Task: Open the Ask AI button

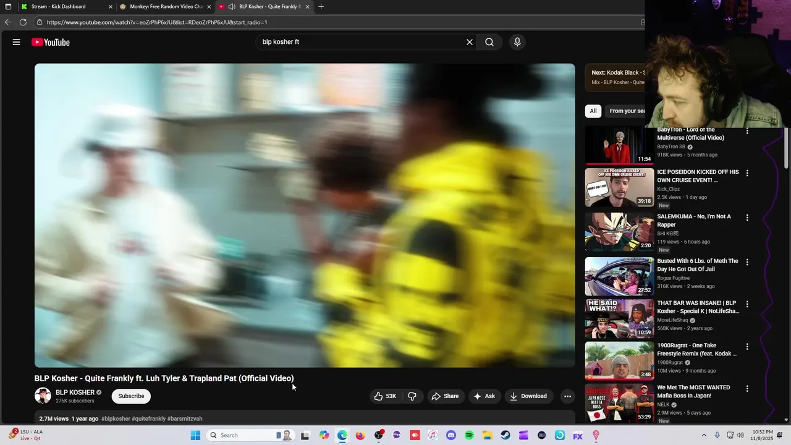Action: pyautogui.click(x=484, y=396)
